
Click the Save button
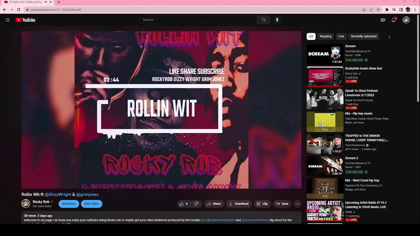(x=282, y=204)
